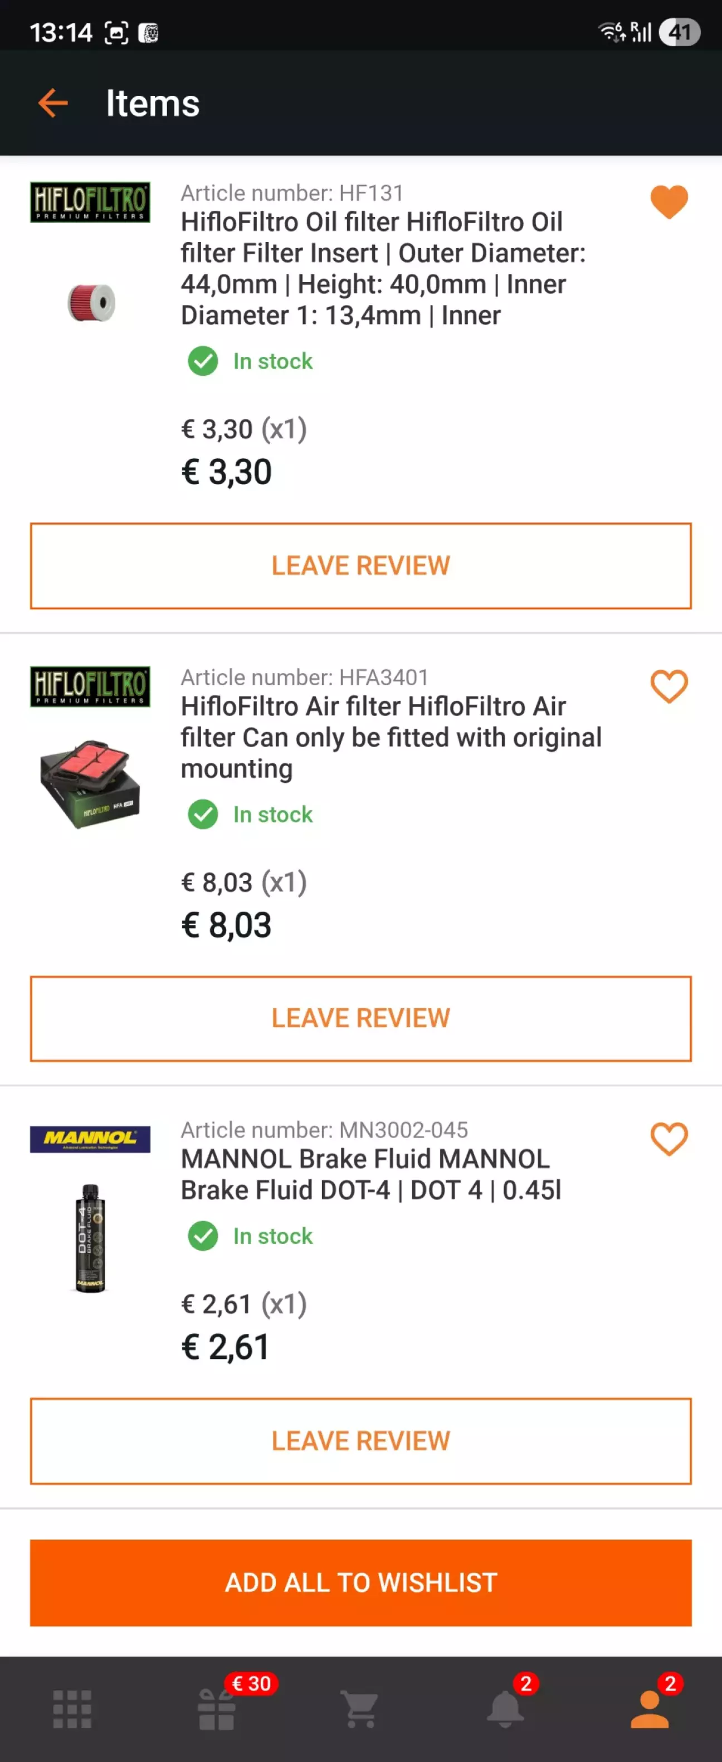Open notifications bell

(x=505, y=1708)
